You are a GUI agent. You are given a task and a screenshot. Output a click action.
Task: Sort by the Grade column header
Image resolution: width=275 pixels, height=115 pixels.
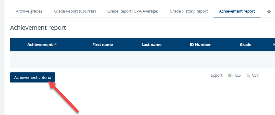pos(246,44)
